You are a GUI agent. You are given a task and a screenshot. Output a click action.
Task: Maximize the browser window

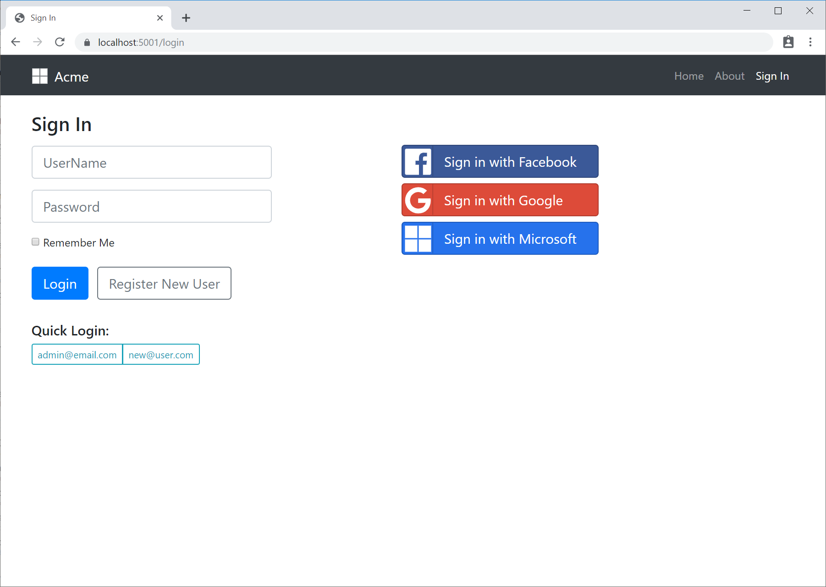[x=778, y=11]
